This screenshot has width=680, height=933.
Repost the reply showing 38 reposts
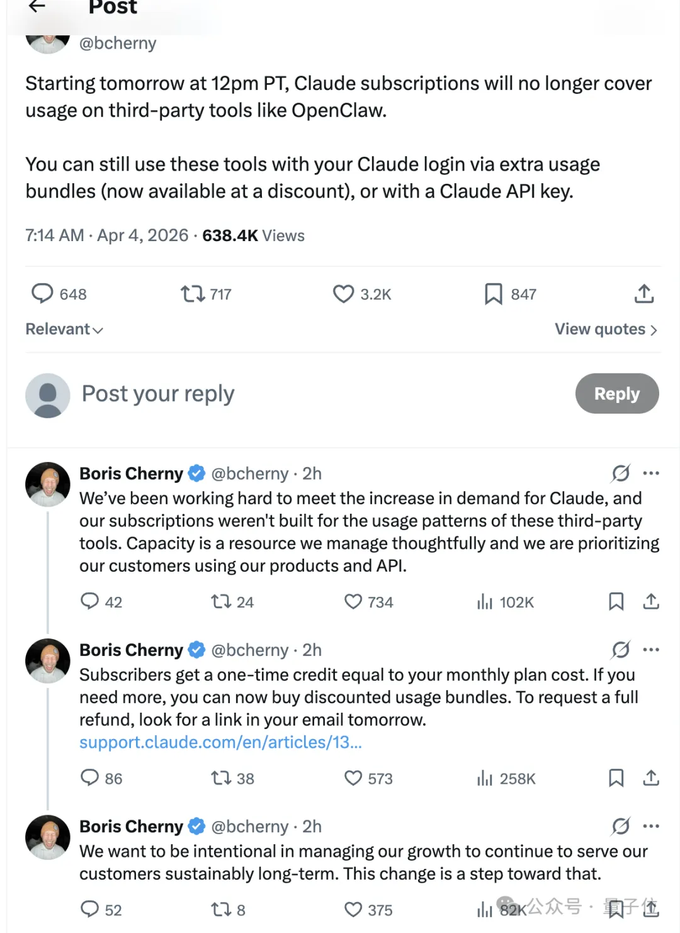point(222,778)
